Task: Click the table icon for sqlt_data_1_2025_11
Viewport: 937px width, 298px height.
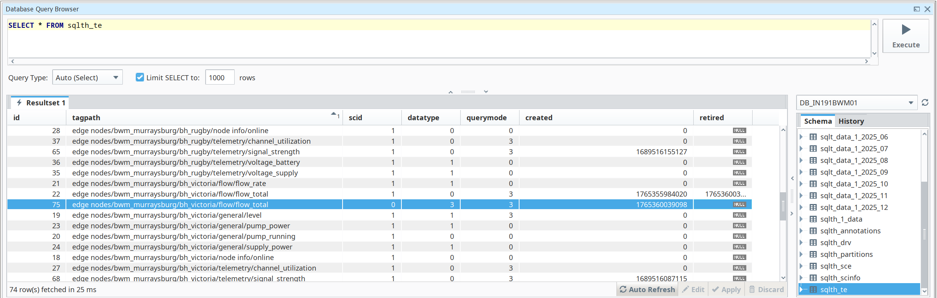Action: coord(813,195)
